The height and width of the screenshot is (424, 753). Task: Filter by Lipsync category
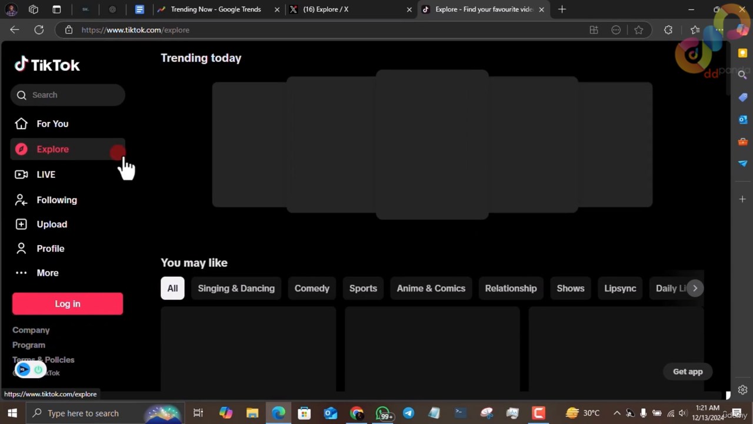(x=620, y=288)
